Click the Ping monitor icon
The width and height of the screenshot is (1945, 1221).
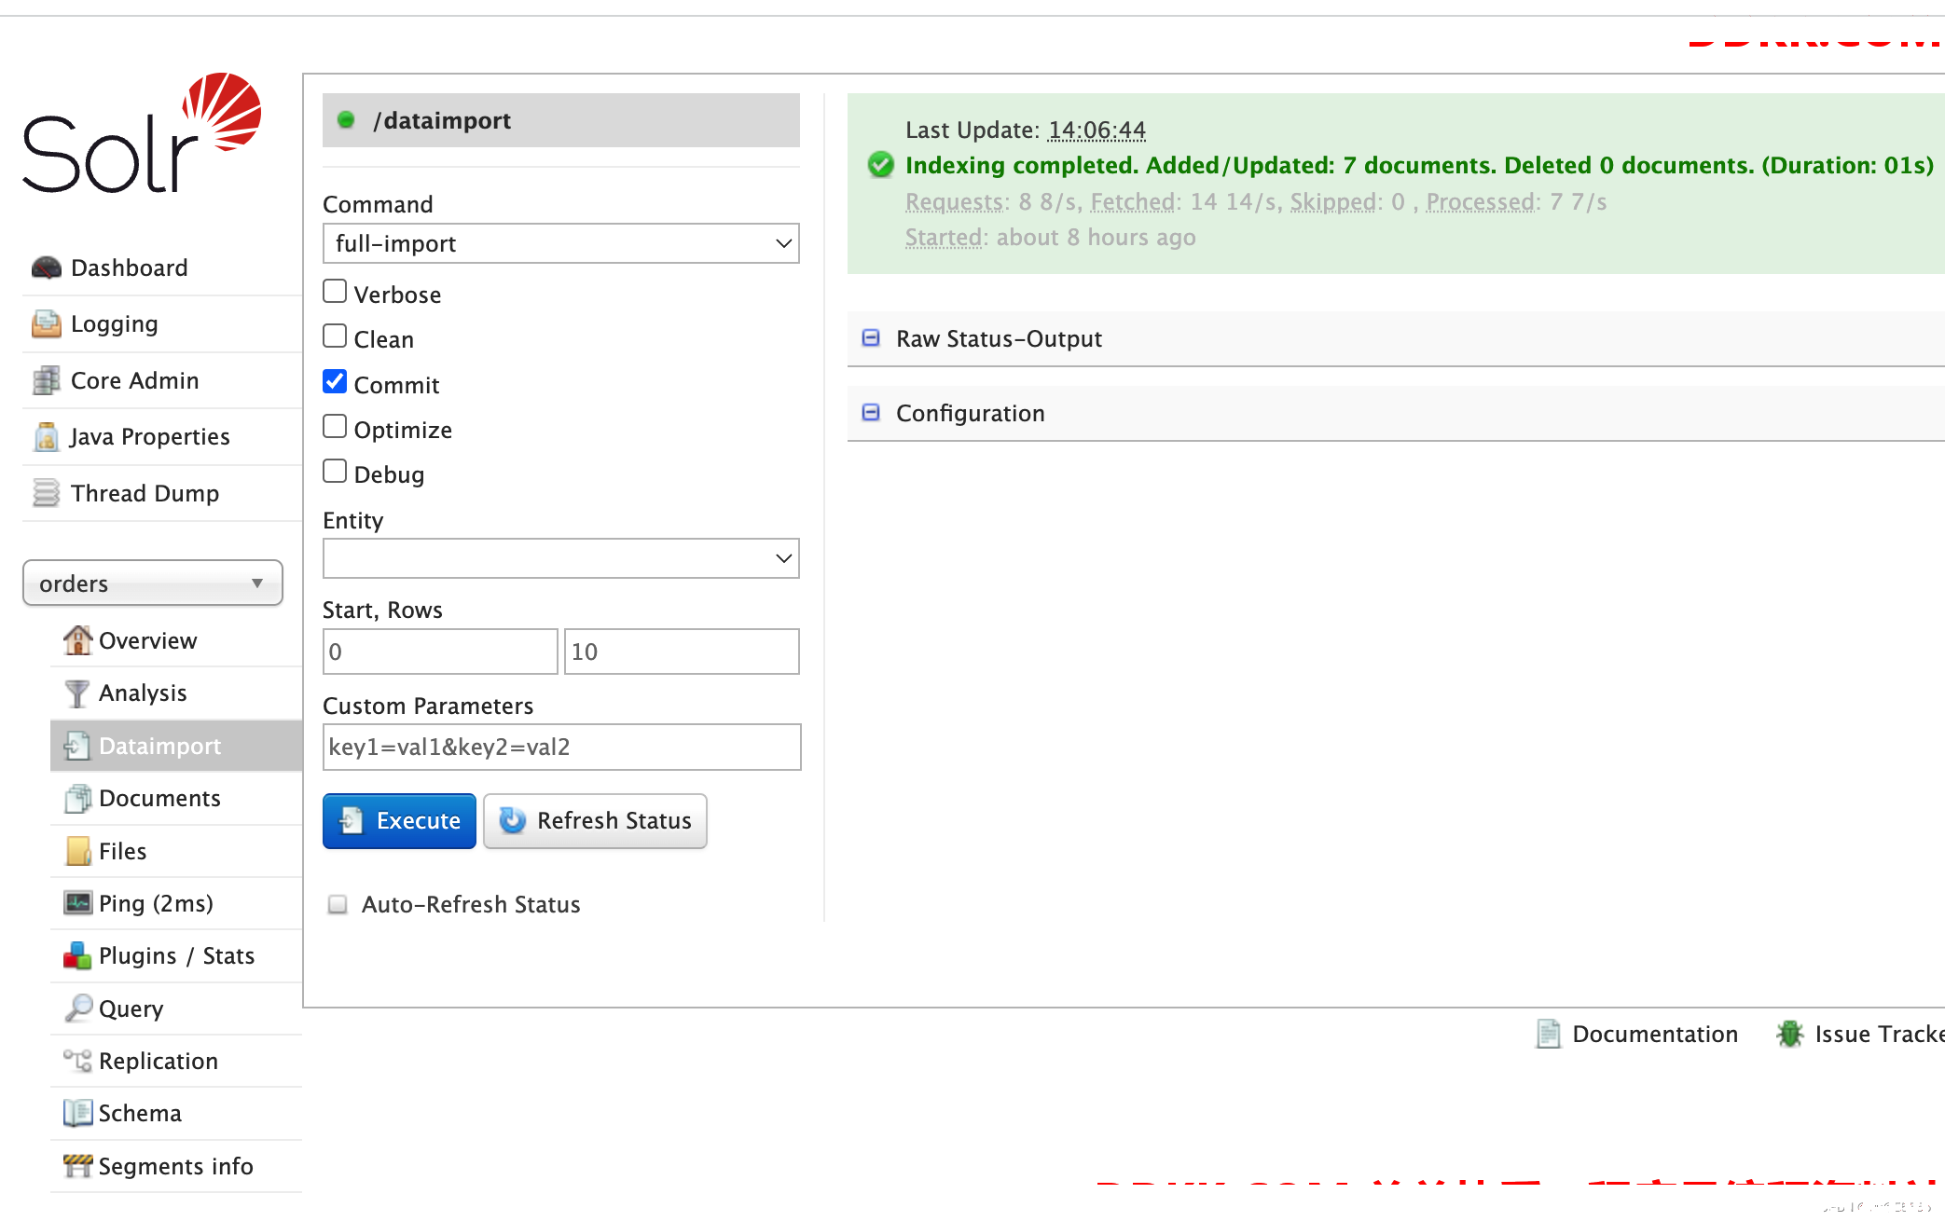[77, 903]
